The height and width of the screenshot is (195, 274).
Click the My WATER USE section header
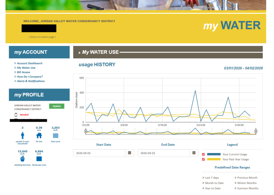pyautogui.click(x=168, y=52)
